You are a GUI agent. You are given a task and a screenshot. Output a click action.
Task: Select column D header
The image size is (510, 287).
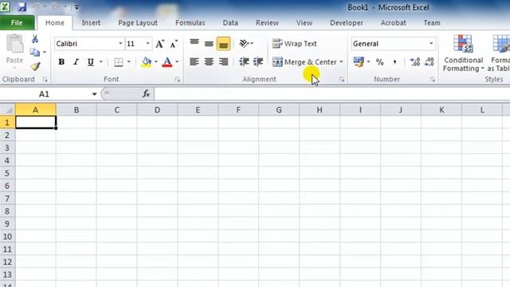[x=157, y=110]
